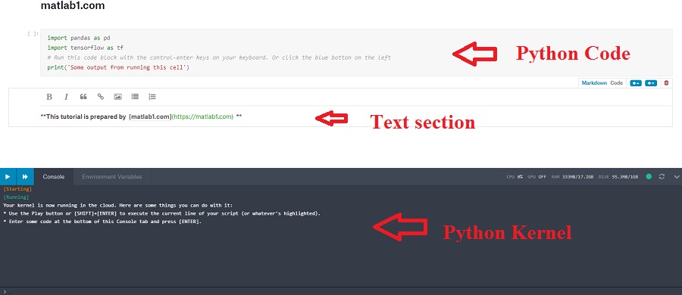Screen dimensions: 682x295
Task: Create a numbered list
Action: click(x=152, y=97)
